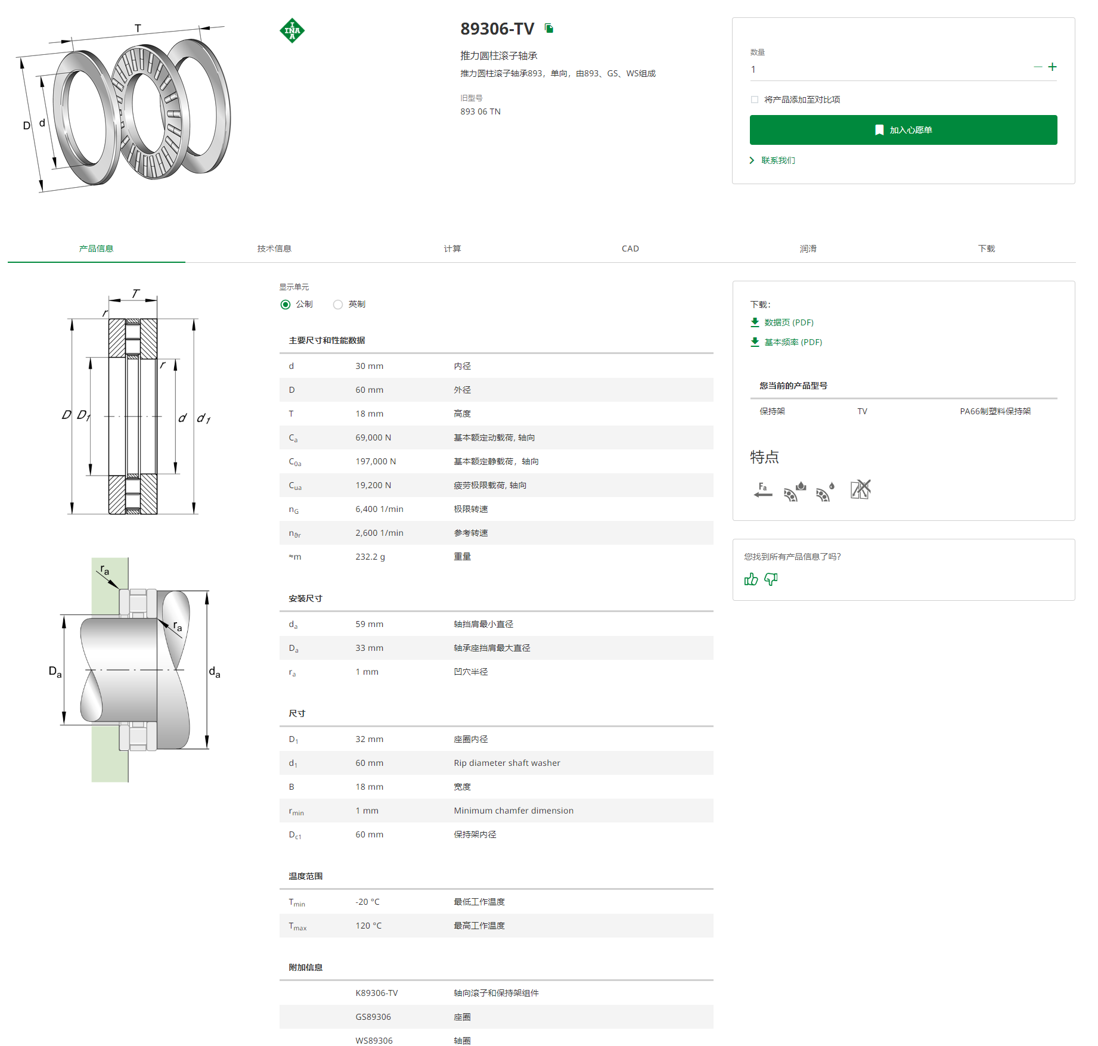Click the thumbs up feedback icon

click(751, 579)
